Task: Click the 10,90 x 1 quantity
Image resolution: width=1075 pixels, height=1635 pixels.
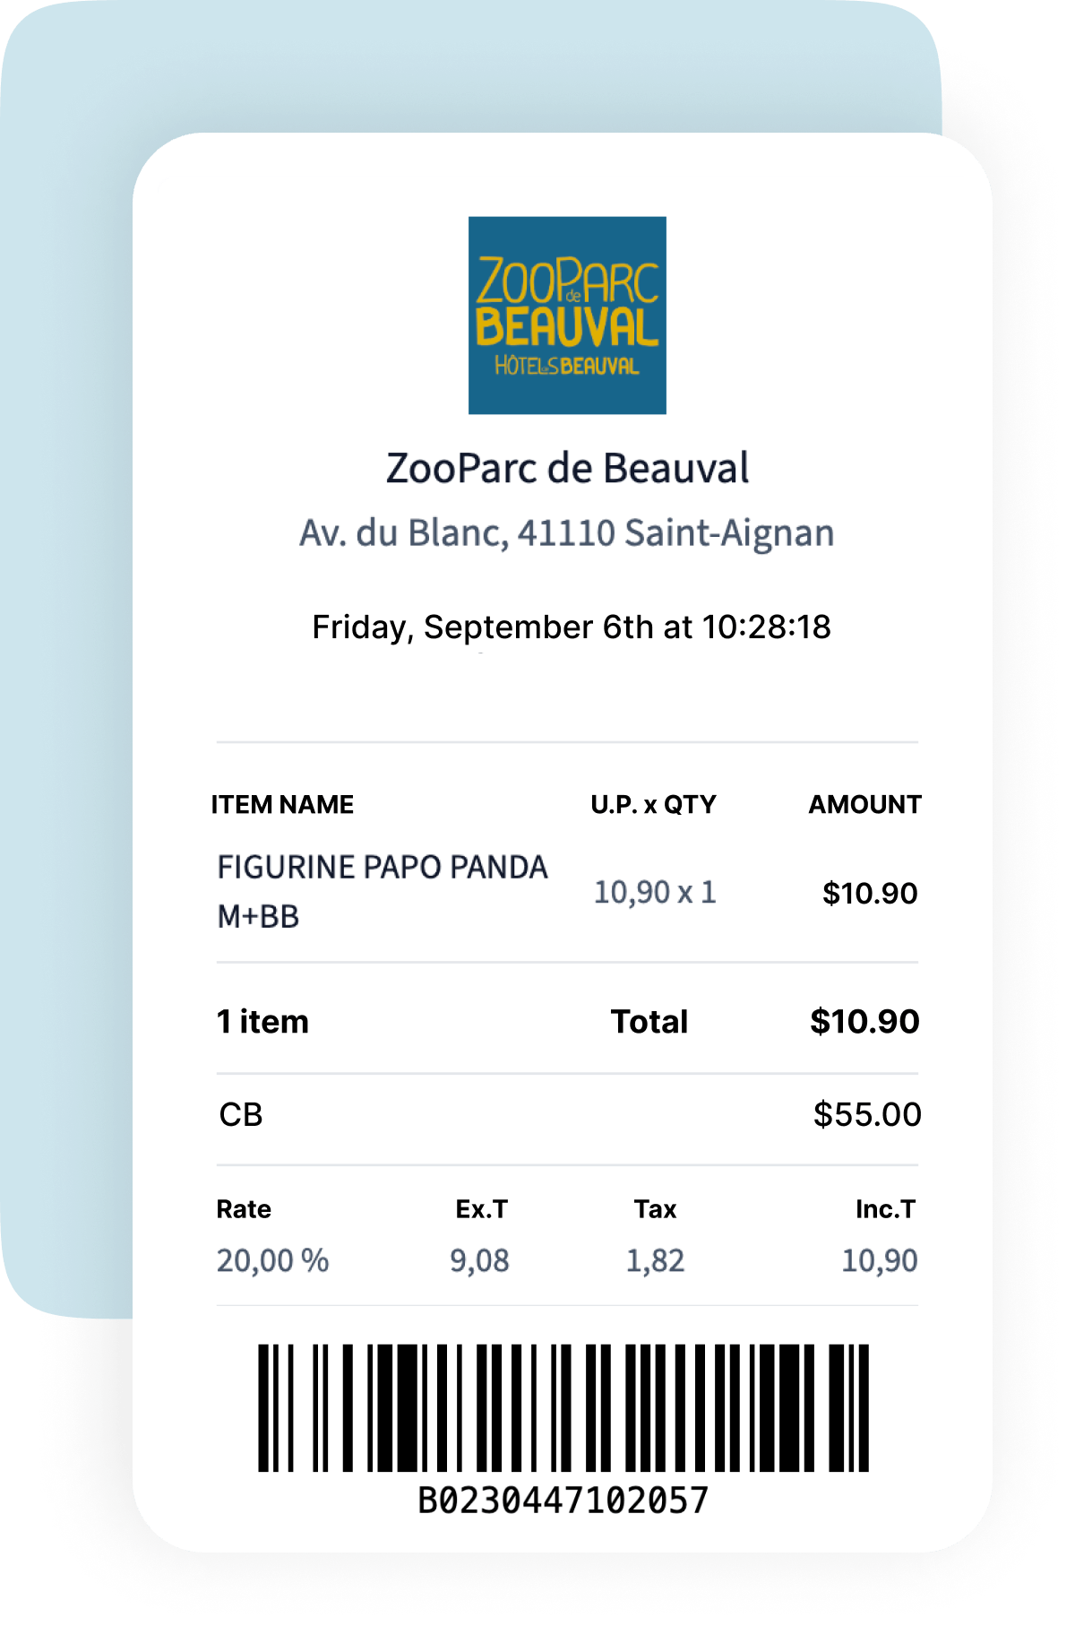Action: (x=655, y=893)
